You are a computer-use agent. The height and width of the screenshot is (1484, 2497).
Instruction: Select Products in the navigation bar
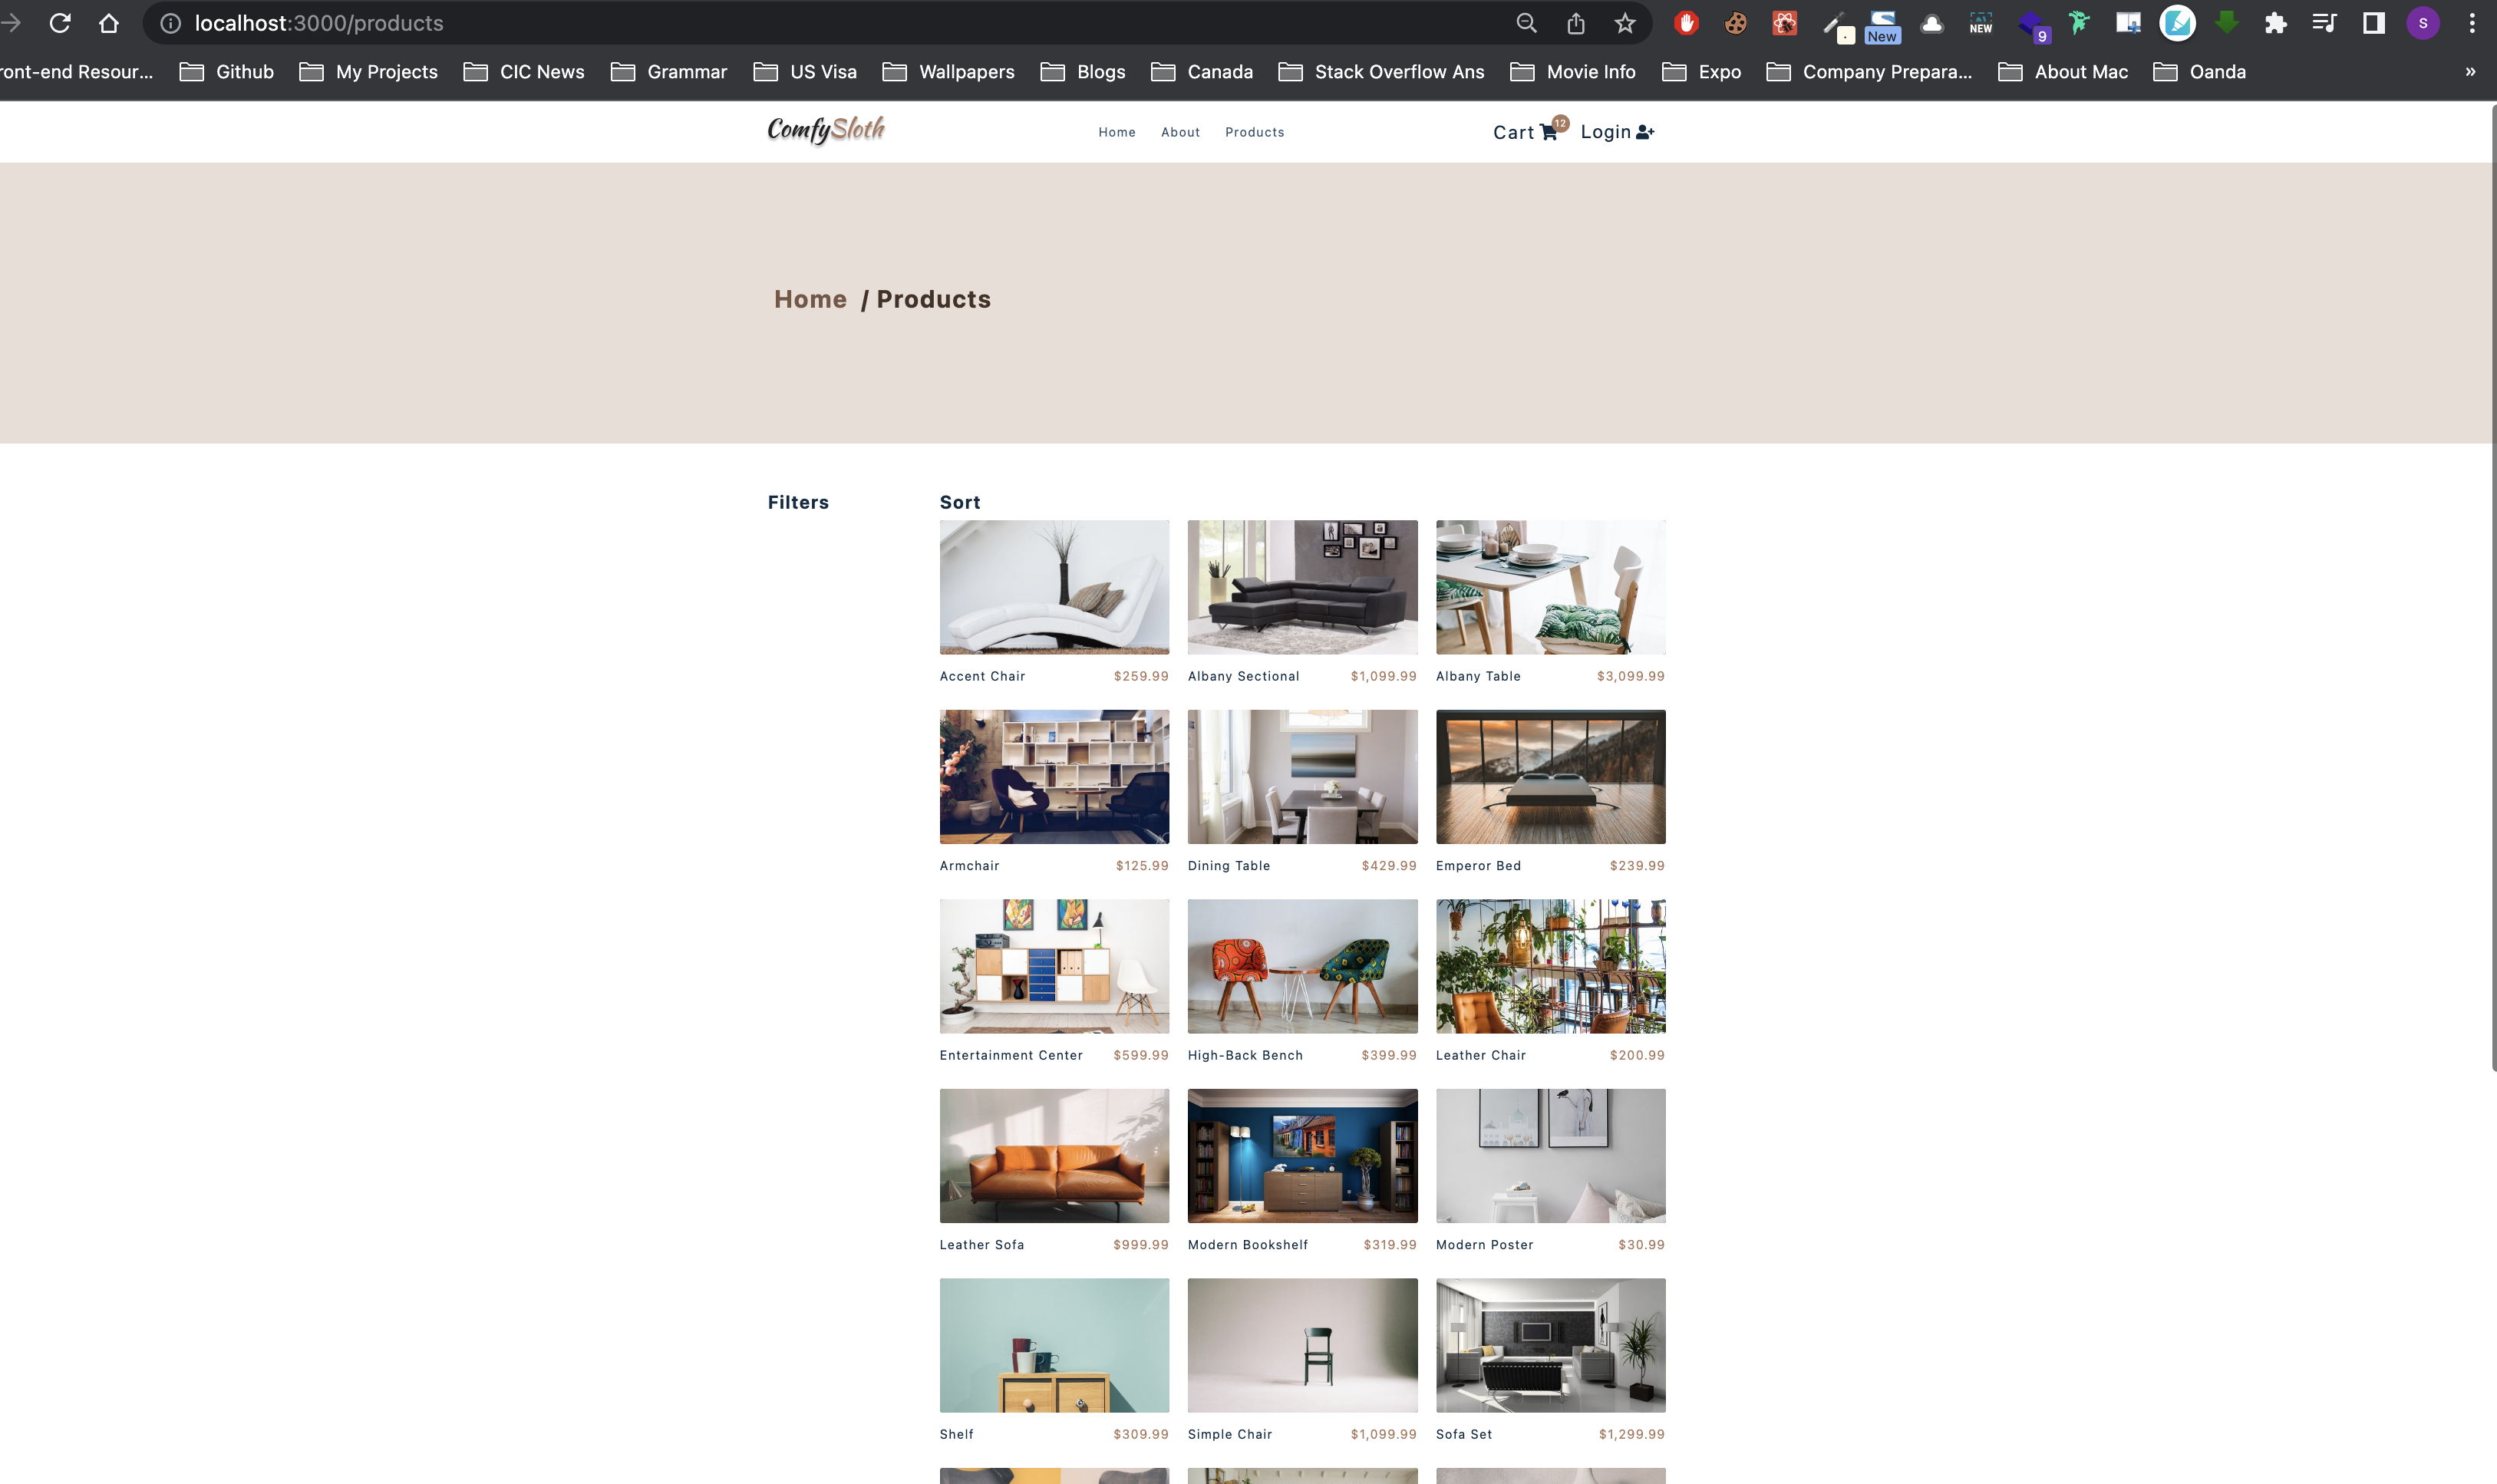click(x=1254, y=132)
